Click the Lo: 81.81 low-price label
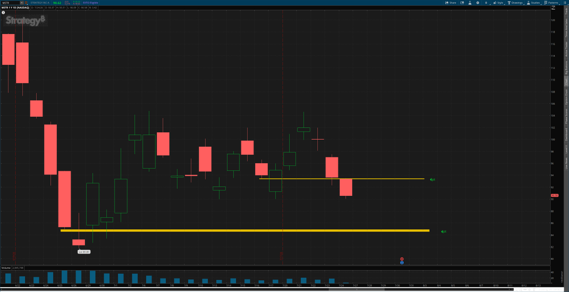Viewport: 569px width, 292px height. point(84,252)
